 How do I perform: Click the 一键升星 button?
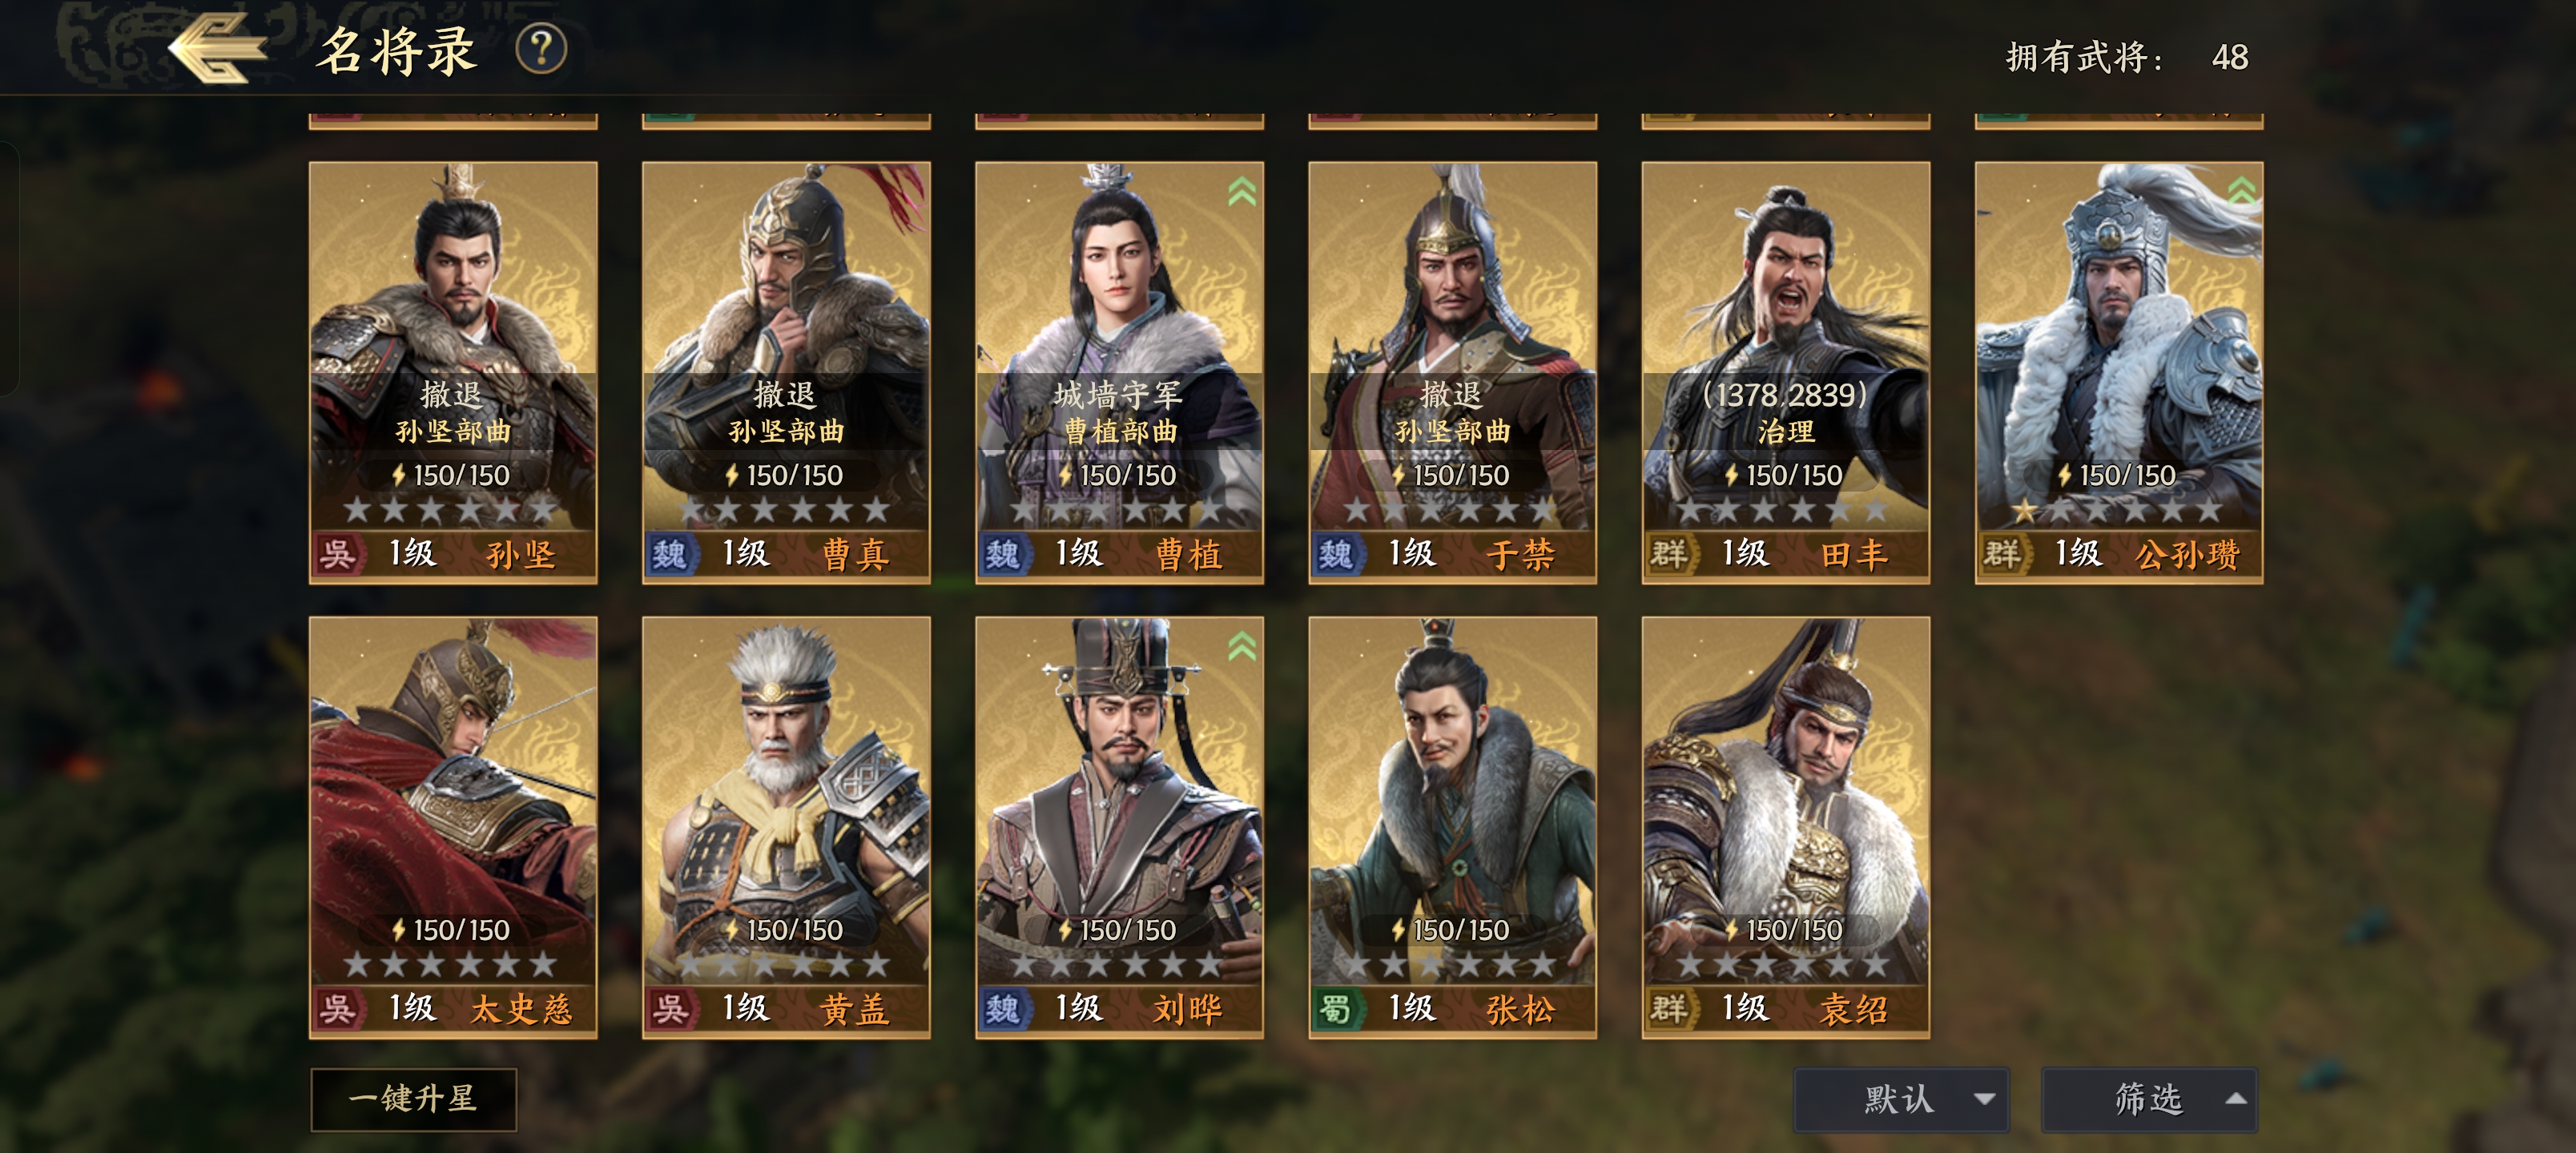413,1099
